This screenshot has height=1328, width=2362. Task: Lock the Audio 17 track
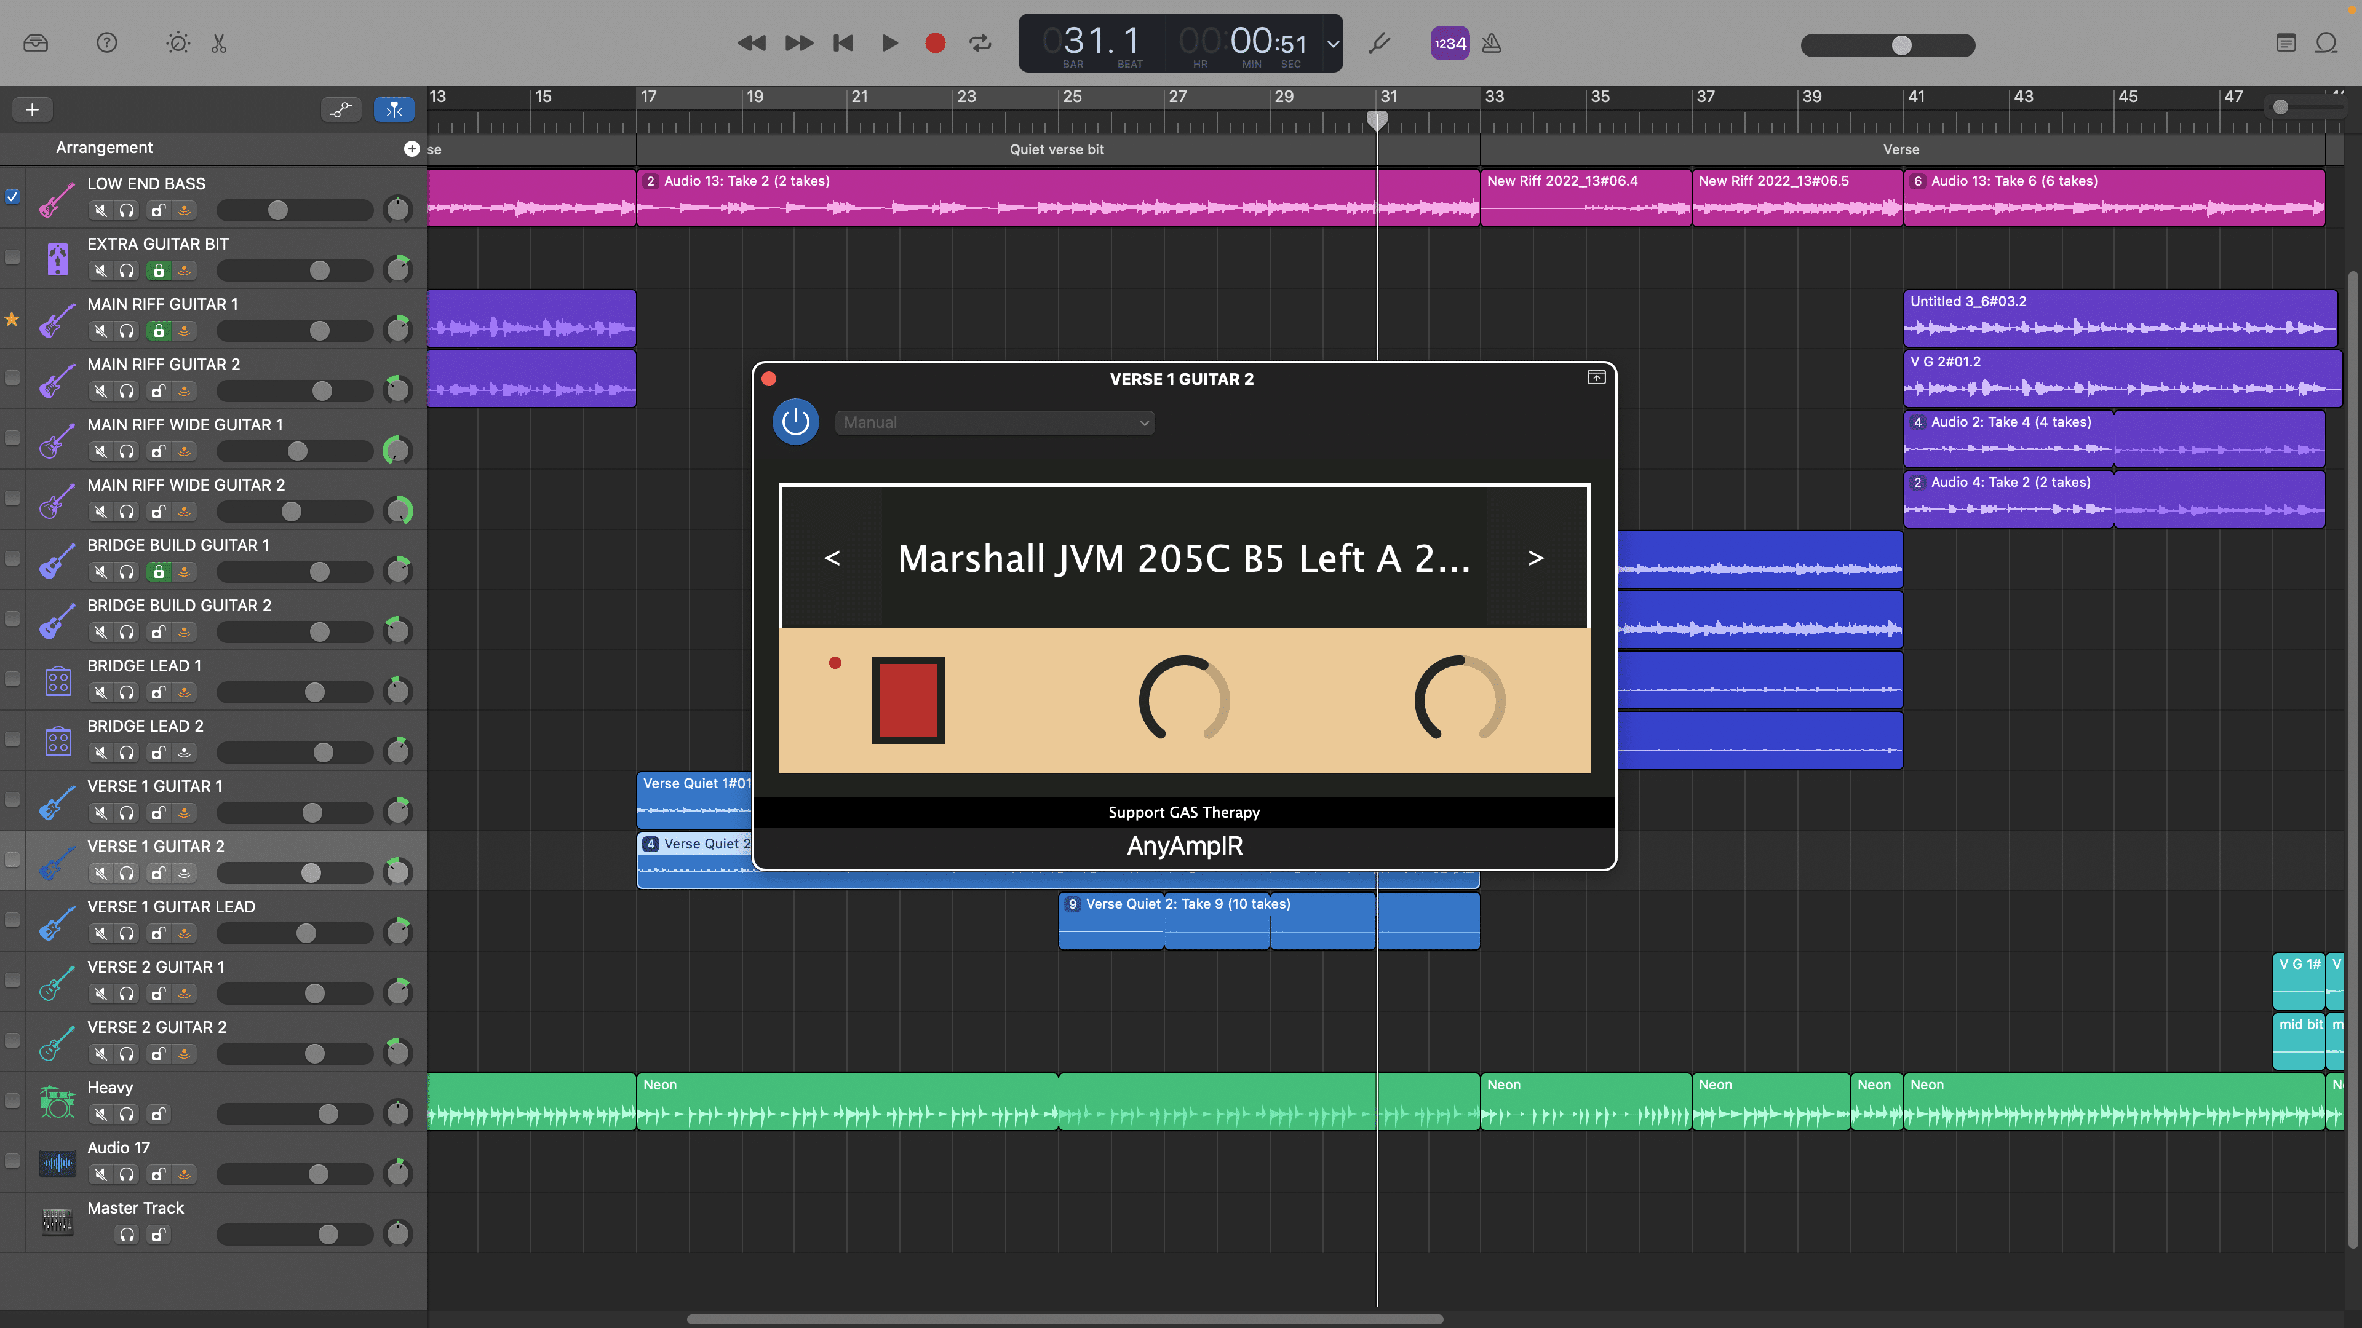159,1174
